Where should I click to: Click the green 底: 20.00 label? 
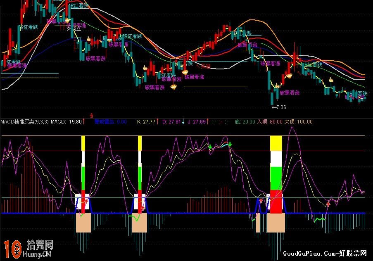[245, 122]
